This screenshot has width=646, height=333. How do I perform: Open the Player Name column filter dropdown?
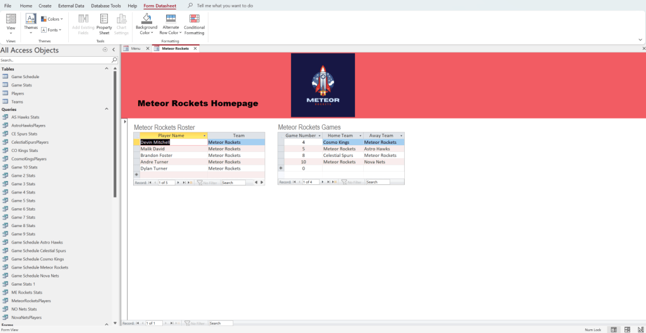[204, 136]
